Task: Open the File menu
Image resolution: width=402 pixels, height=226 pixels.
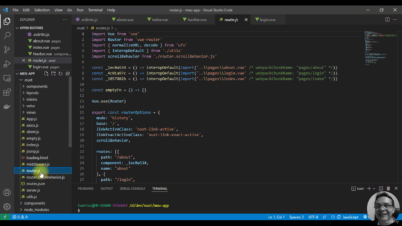Action: point(15,10)
